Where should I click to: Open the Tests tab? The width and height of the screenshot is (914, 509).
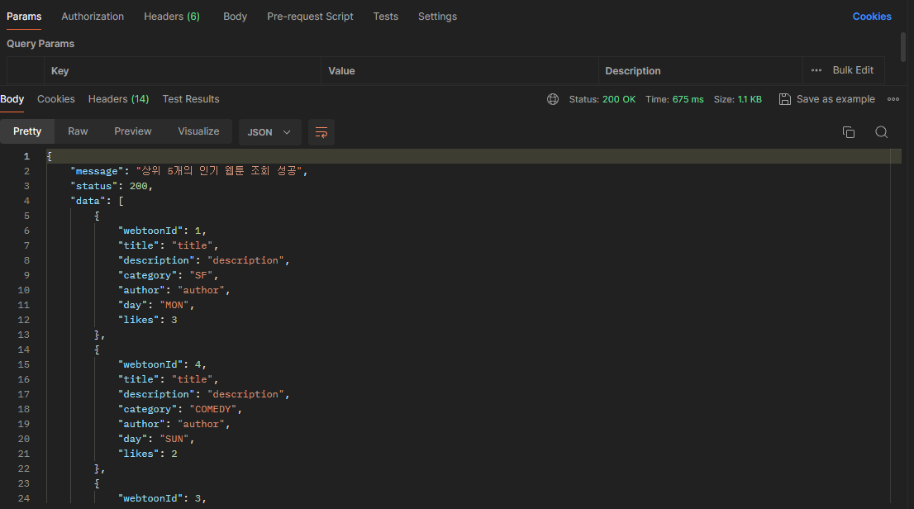coord(386,17)
